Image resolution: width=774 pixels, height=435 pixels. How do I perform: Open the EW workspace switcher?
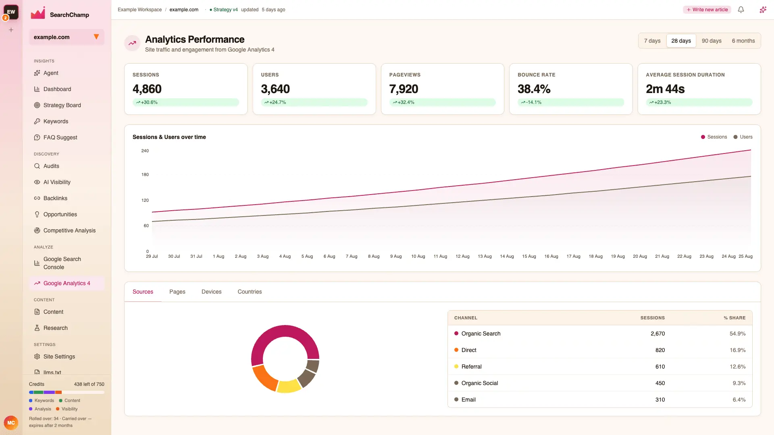[x=11, y=12]
